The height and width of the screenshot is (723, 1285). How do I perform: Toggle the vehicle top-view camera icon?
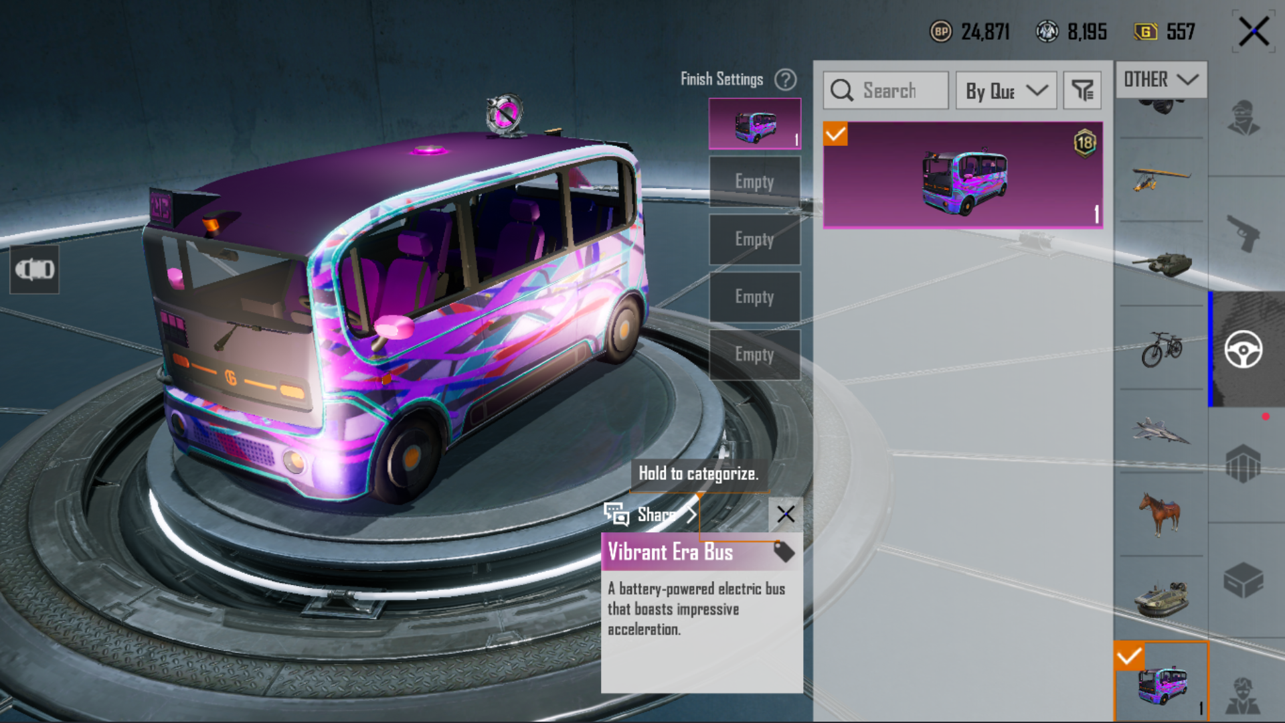[x=35, y=269]
